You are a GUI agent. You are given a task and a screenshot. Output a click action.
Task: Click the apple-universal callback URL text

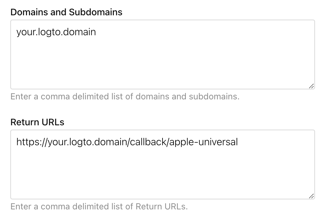click(127, 142)
